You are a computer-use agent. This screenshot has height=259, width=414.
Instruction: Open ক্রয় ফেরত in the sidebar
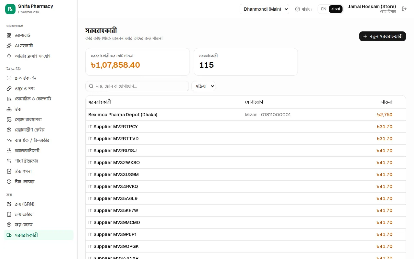click(x=39, y=225)
